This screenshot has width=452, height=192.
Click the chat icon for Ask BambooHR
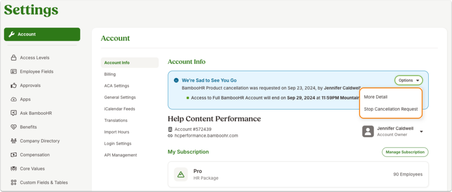coord(14,113)
